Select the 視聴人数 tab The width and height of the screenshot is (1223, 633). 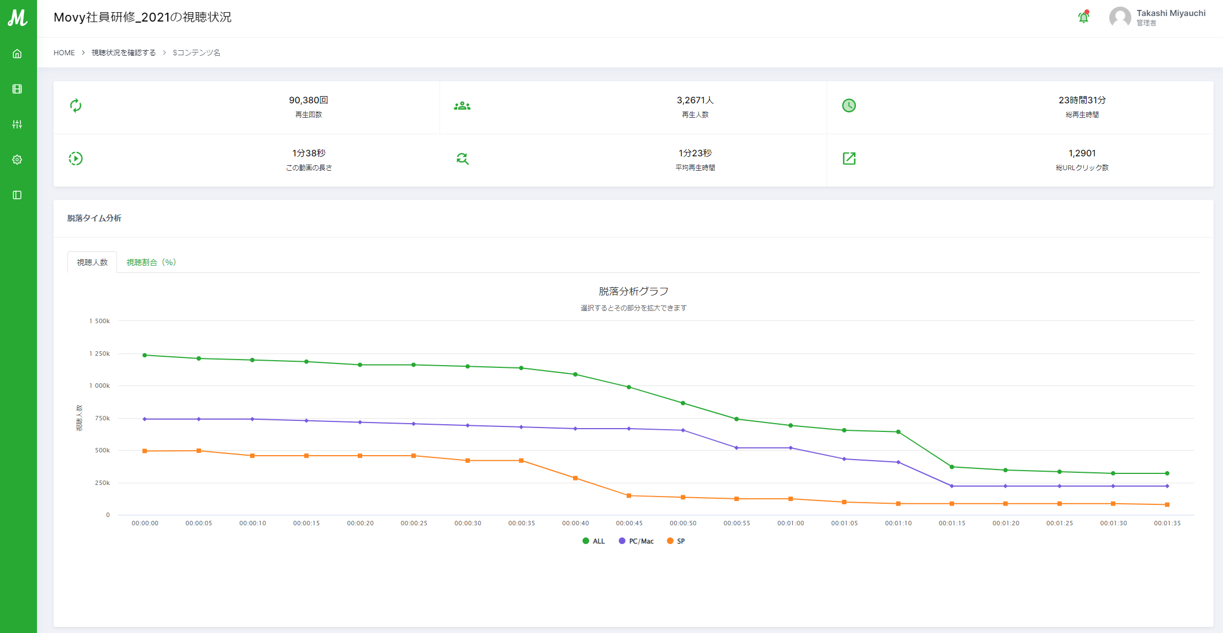click(x=92, y=262)
